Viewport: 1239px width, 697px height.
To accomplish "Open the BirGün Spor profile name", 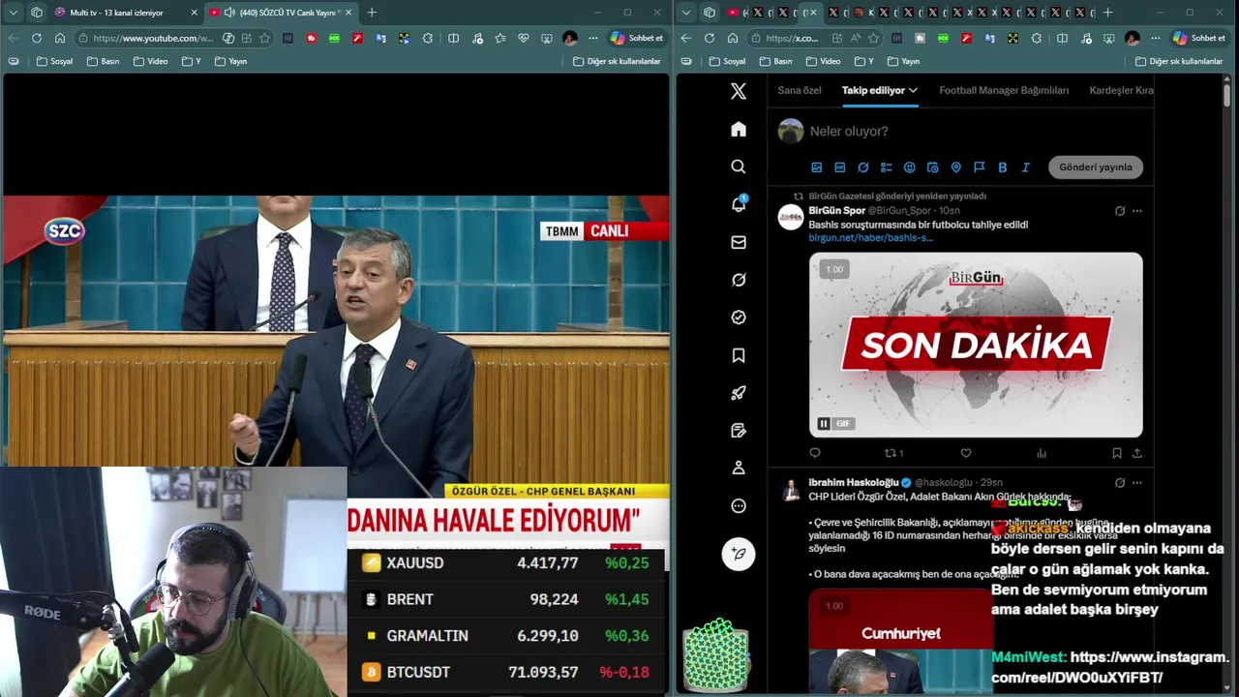I will [x=837, y=211].
